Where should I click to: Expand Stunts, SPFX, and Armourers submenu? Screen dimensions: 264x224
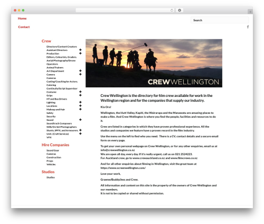80,130
